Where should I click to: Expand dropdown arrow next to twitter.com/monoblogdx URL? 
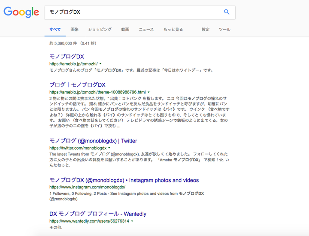tap(109, 148)
